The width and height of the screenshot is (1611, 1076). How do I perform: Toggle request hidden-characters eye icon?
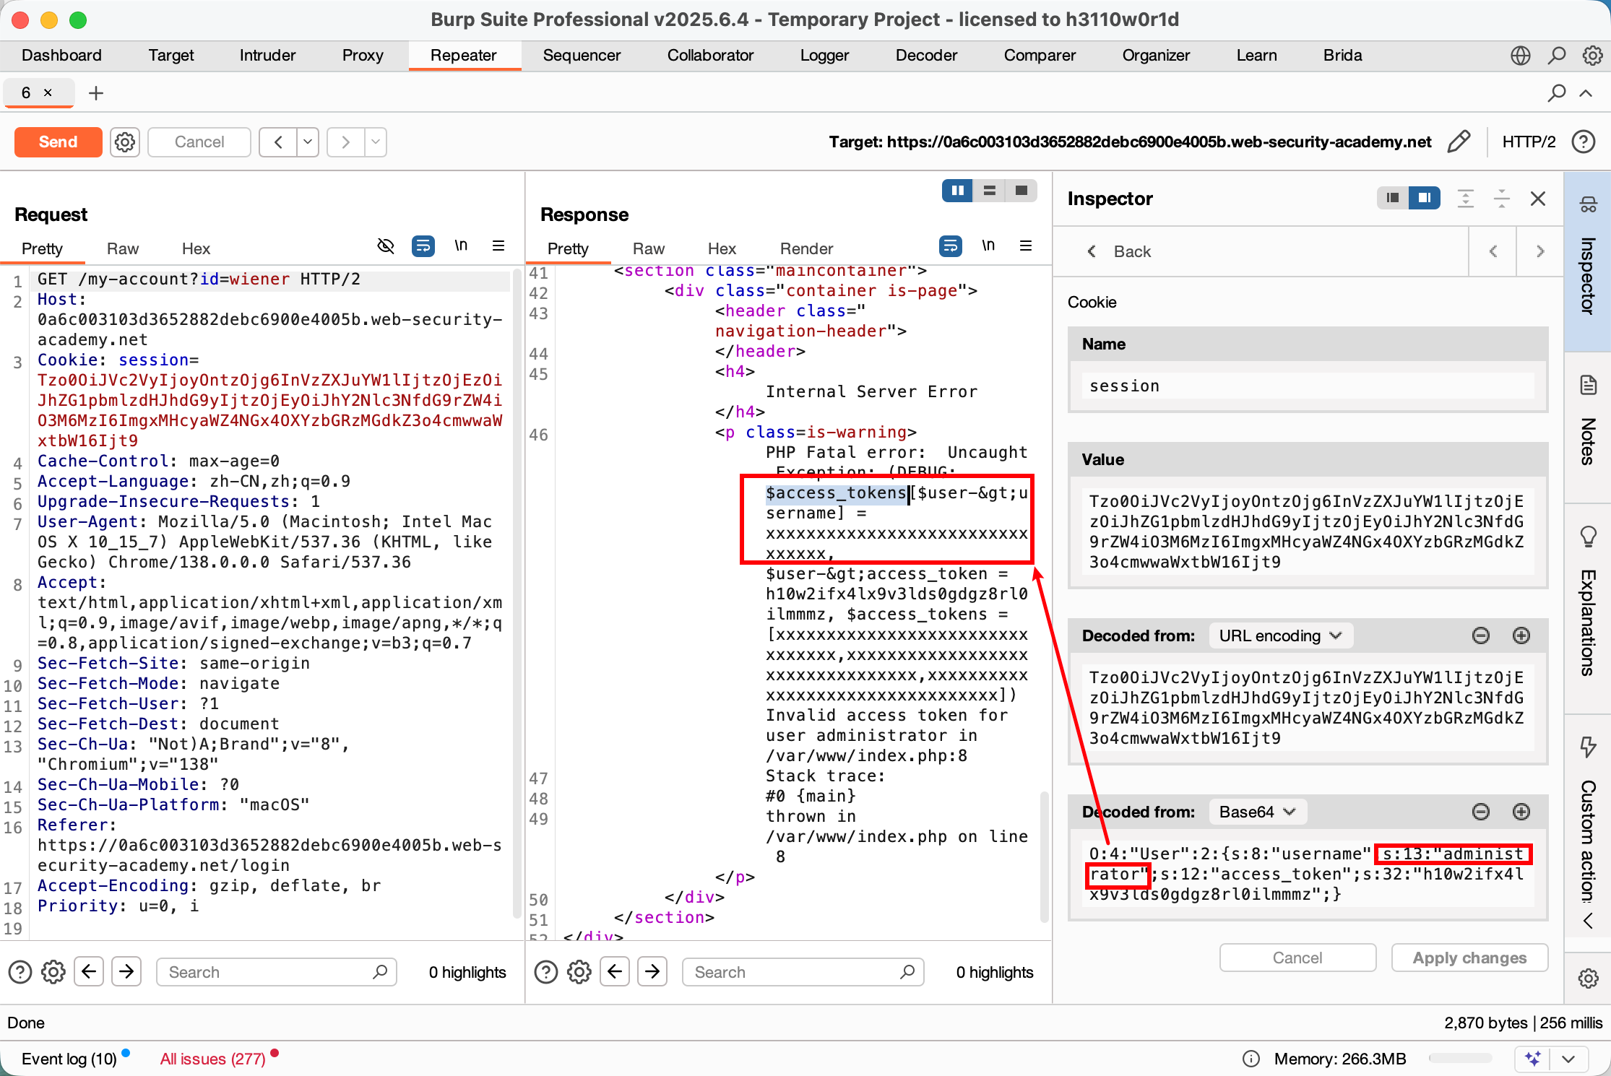click(x=386, y=247)
